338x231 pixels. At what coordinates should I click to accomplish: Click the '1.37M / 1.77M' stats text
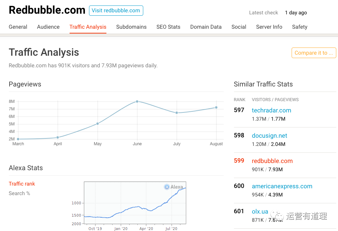click(x=268, y=119)
